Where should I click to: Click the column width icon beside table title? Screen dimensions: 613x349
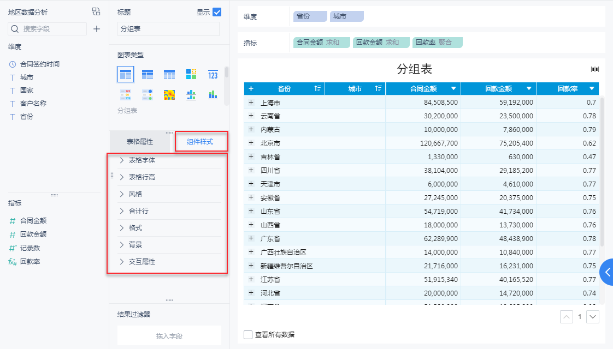pyautogui.click(x=594, y=69)
